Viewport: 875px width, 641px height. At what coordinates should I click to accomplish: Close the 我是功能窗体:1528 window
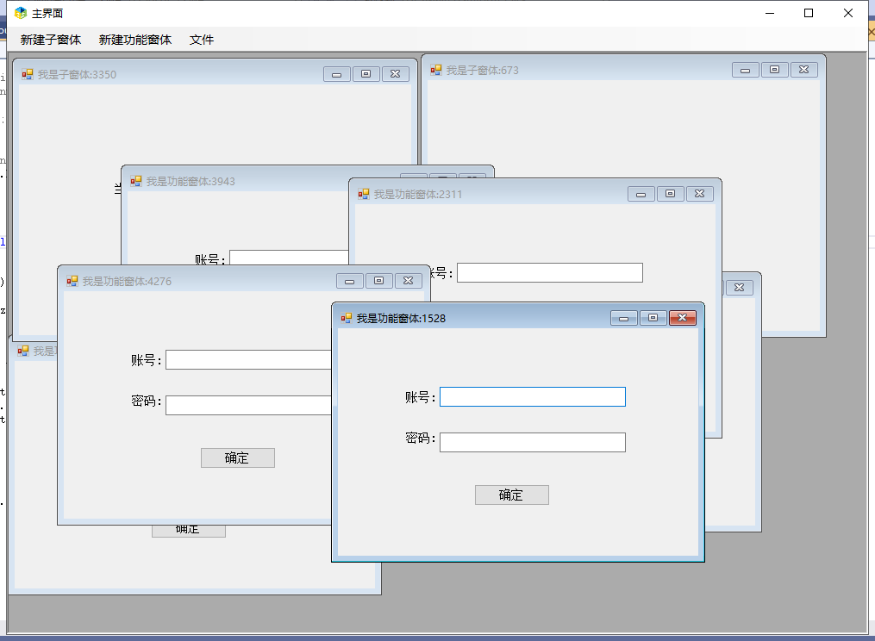(x=682, y=318)
